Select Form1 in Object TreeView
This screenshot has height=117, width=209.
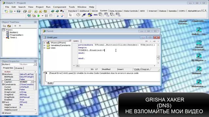click(x=9, y=30)
